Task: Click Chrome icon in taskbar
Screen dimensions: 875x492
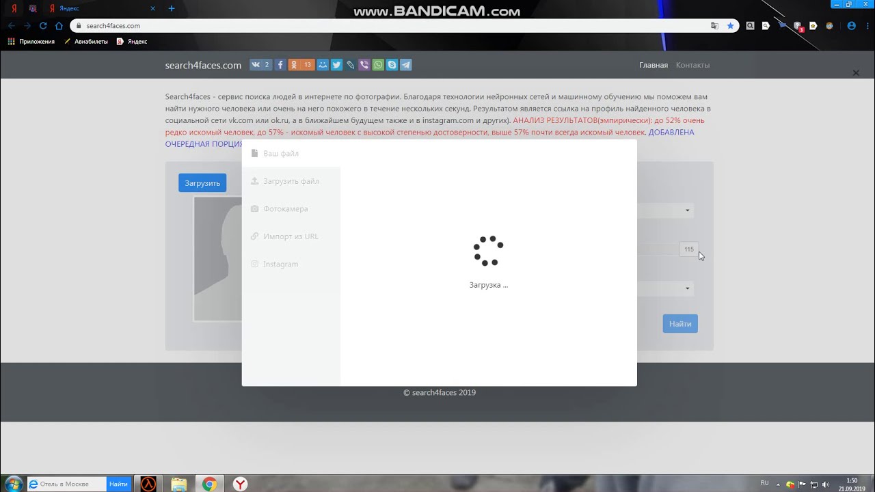Action: pos(210,484)
